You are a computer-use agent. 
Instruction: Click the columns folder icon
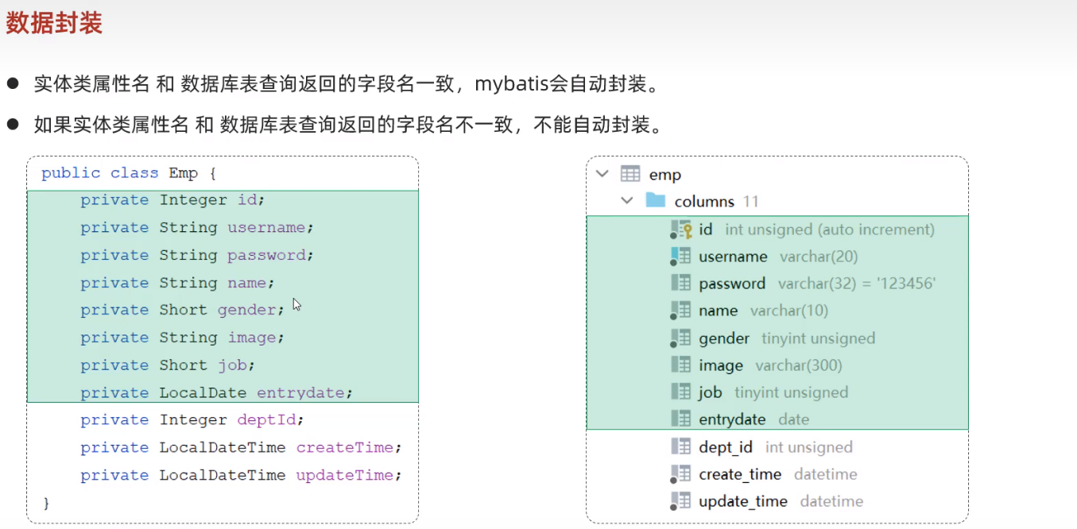coord(656,200)
